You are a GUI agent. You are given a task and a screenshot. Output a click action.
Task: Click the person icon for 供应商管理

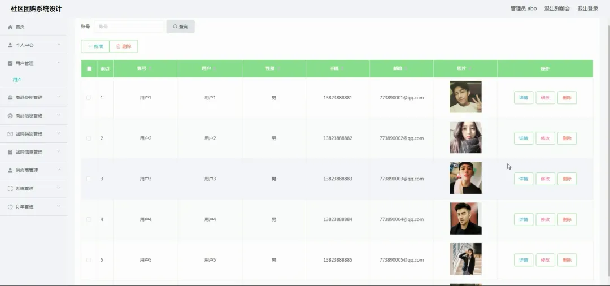(10, 170)
